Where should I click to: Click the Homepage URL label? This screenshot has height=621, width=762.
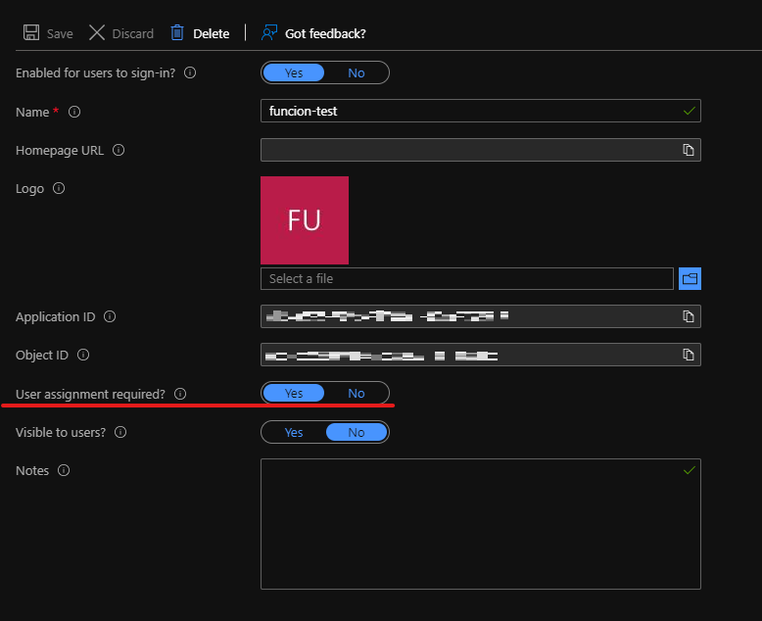pyautogui.click(x=60, y=151)
